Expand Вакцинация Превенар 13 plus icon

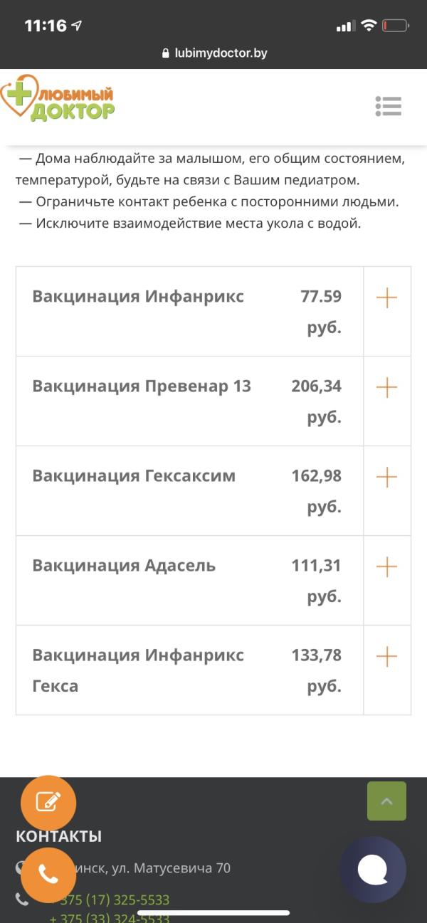click(386, 388)
